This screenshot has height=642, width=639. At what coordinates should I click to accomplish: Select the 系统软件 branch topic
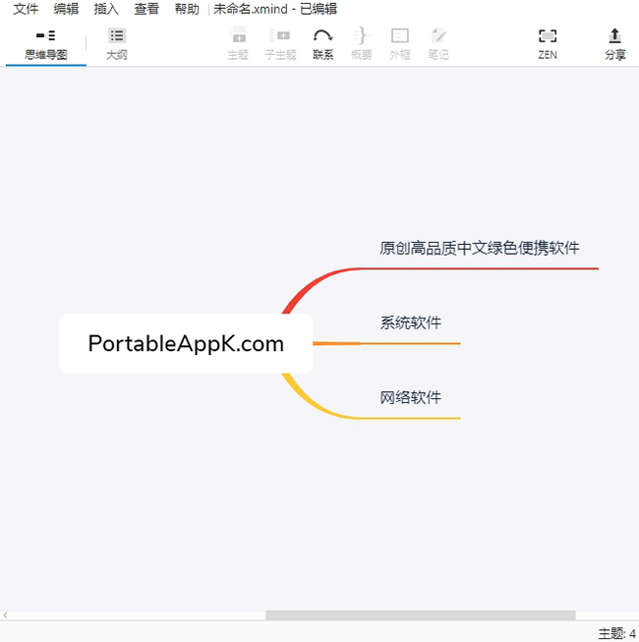point(411,323)
